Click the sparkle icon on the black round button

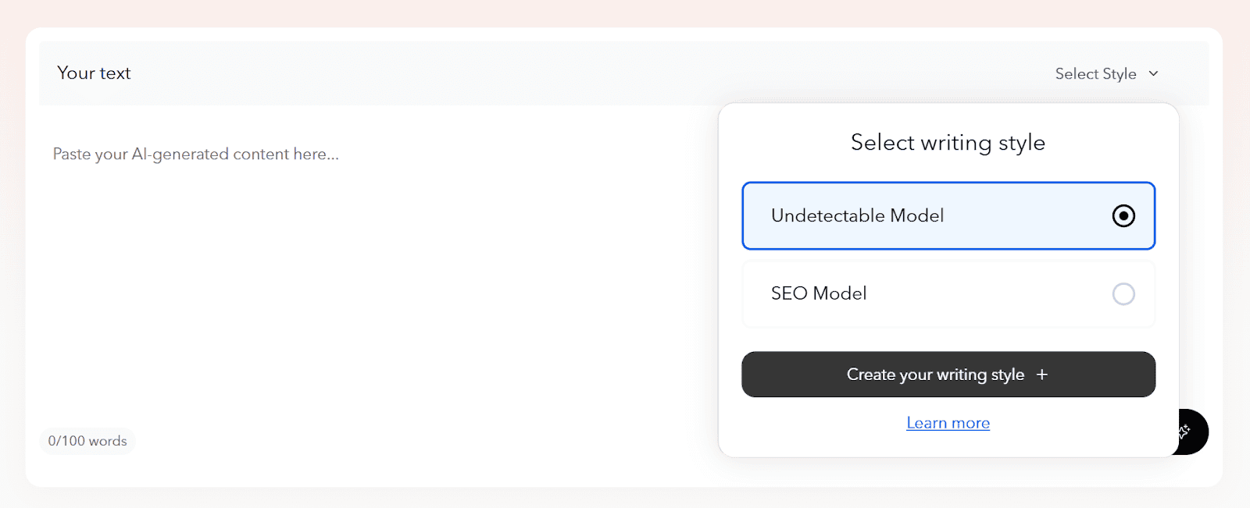pyautogui.click(x=1185, y=431)
